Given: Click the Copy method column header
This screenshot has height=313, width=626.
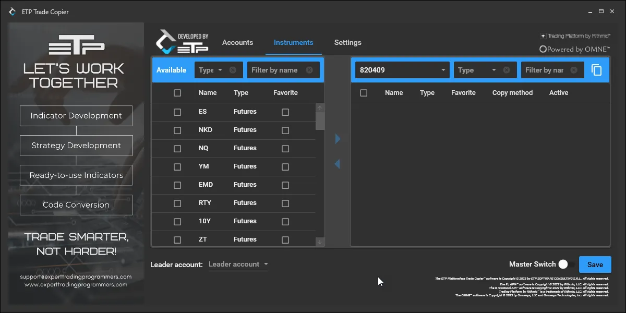Looking at the screenshot, I should tap(513, 93).
